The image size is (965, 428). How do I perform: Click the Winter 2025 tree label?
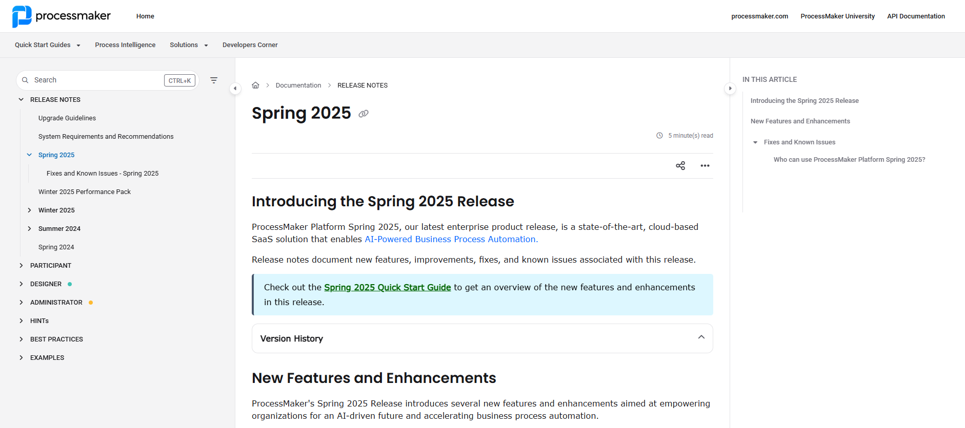pyautogui.click(x=56, y=210)
